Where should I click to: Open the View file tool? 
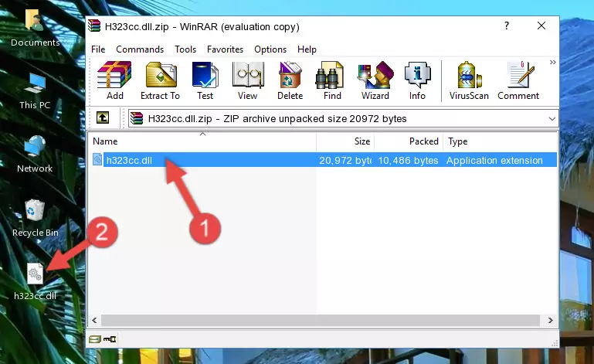[x=248, y=81]
